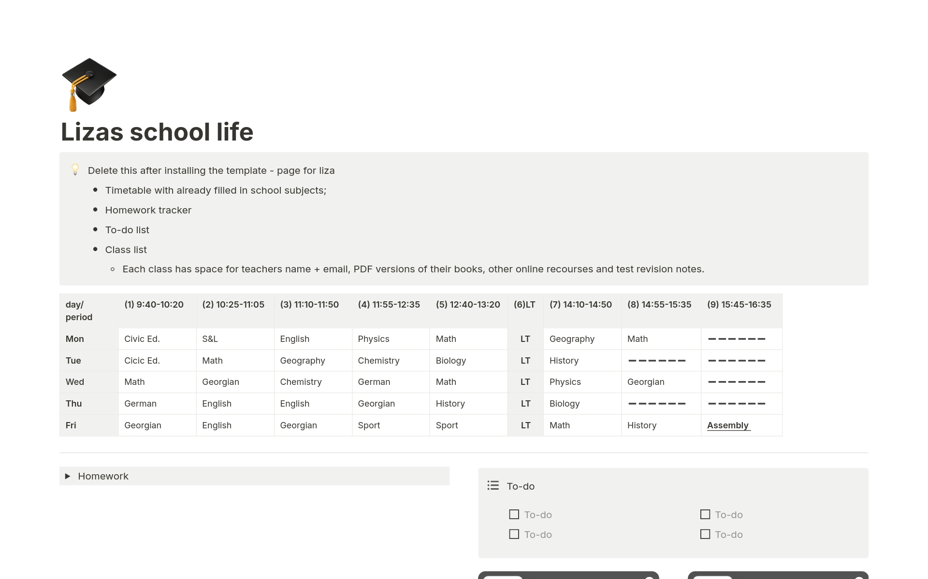Check the top To-do checkbox in right column
928x579 pixels.
pyautogui.click(x=705, y=514)
